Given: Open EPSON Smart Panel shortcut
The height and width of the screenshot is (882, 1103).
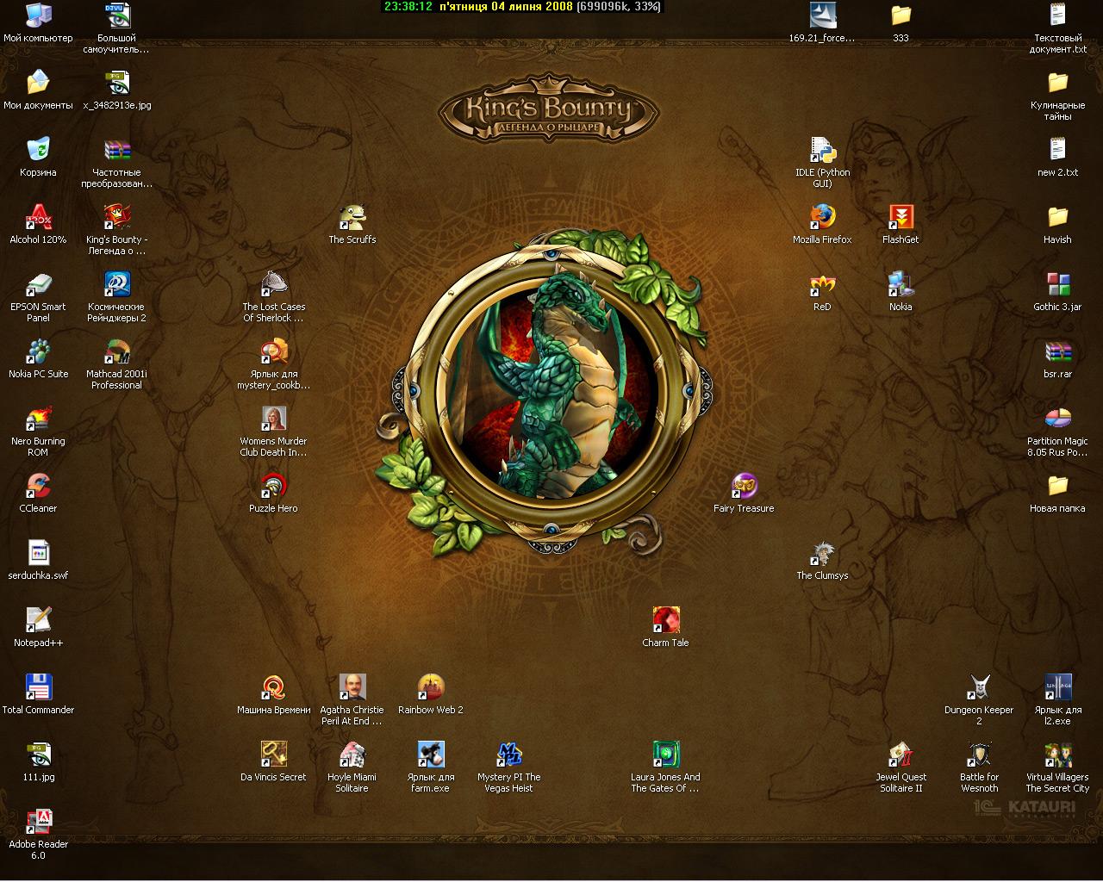Looking at the screenshot, I should tap(38, 283).
